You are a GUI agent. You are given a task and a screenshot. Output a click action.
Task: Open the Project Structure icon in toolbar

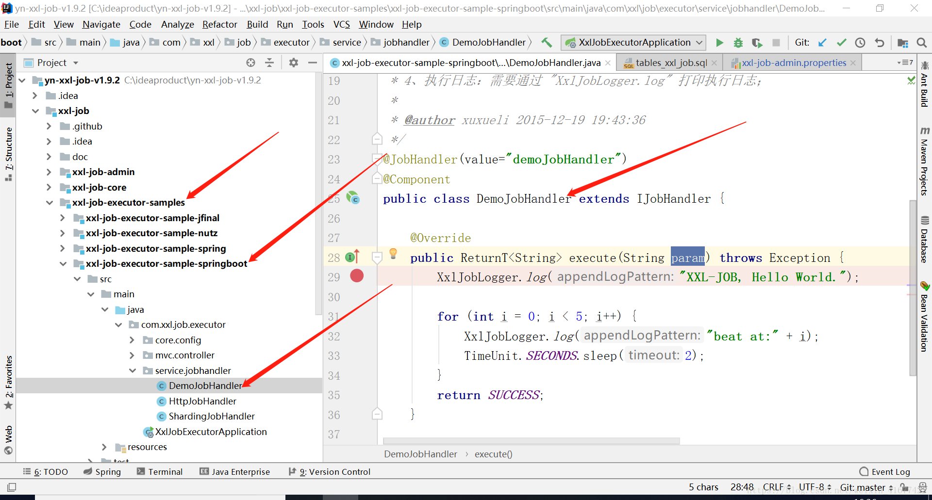click(x=903, y=43)
